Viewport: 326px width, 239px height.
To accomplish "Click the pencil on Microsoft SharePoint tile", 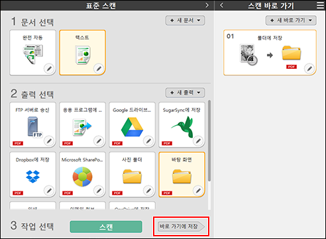I will (x=99, y=190).
